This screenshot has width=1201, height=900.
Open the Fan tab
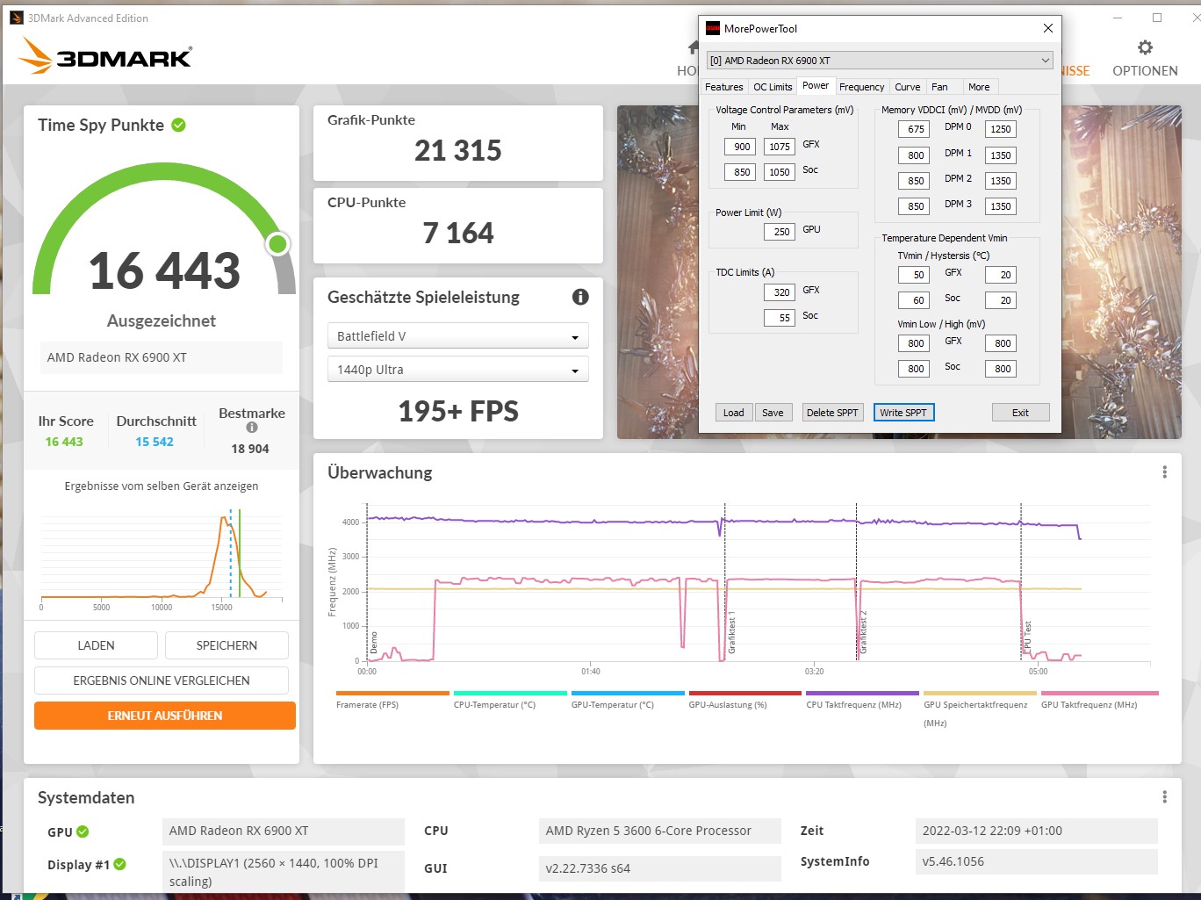coord(939,87)
